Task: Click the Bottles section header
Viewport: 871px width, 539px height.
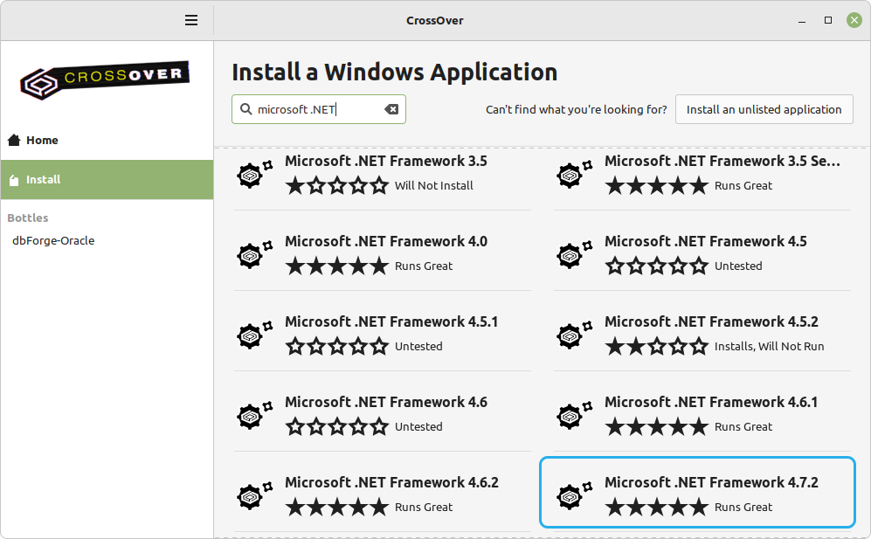Action: click(x=28, y=218)
